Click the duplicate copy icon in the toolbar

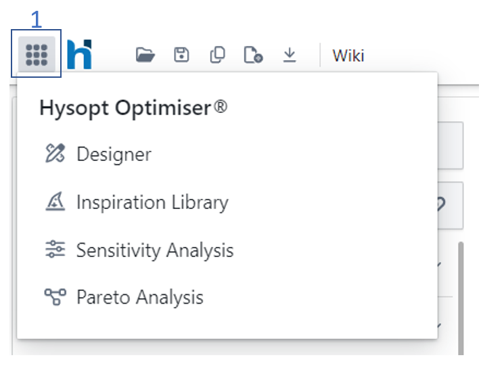tap(217, 55)
